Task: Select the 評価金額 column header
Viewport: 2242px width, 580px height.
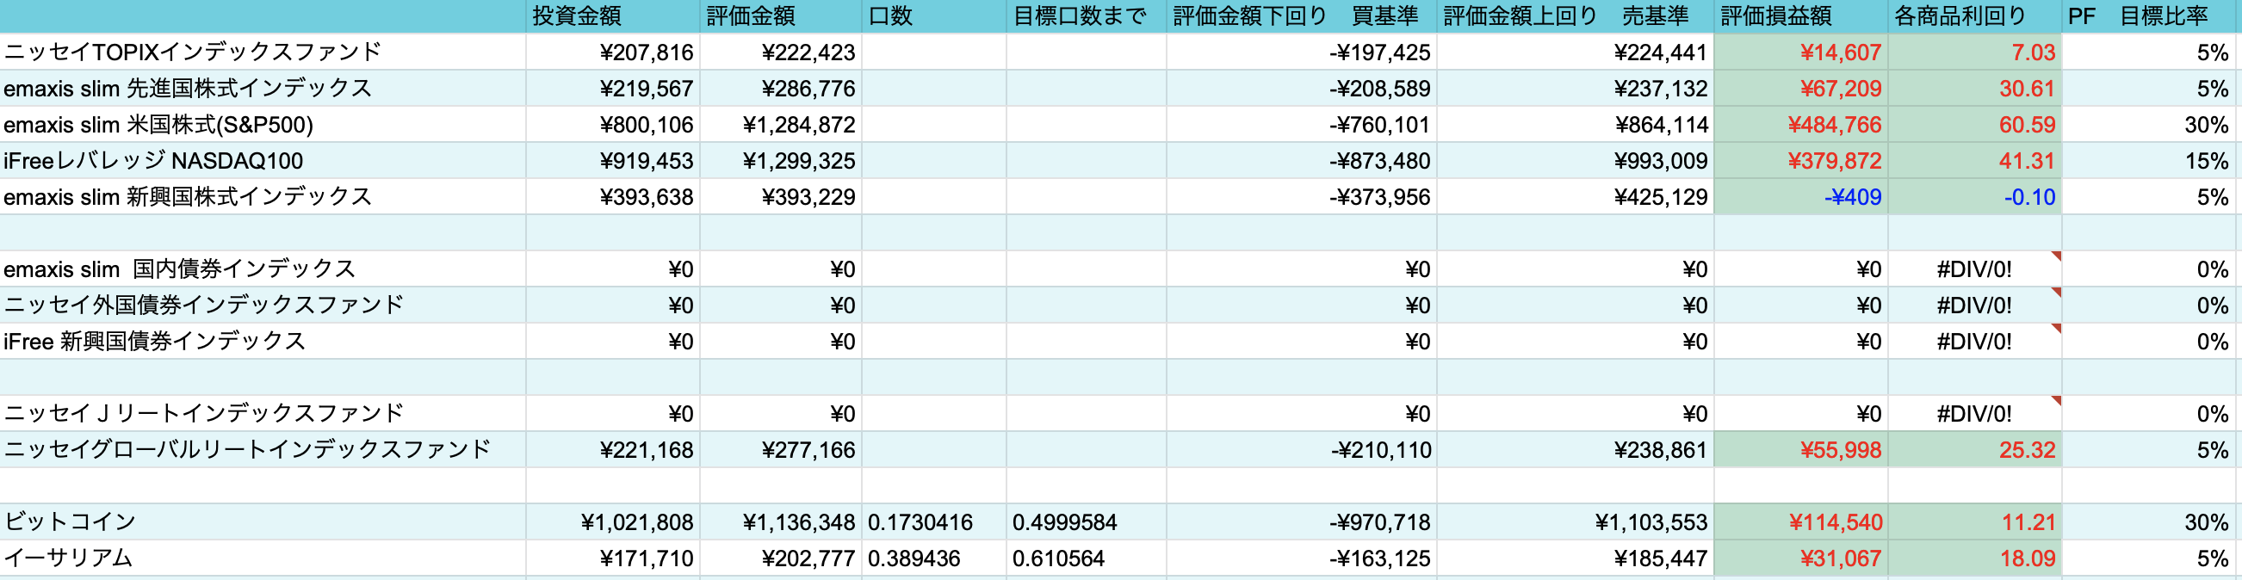Action: 781,16
